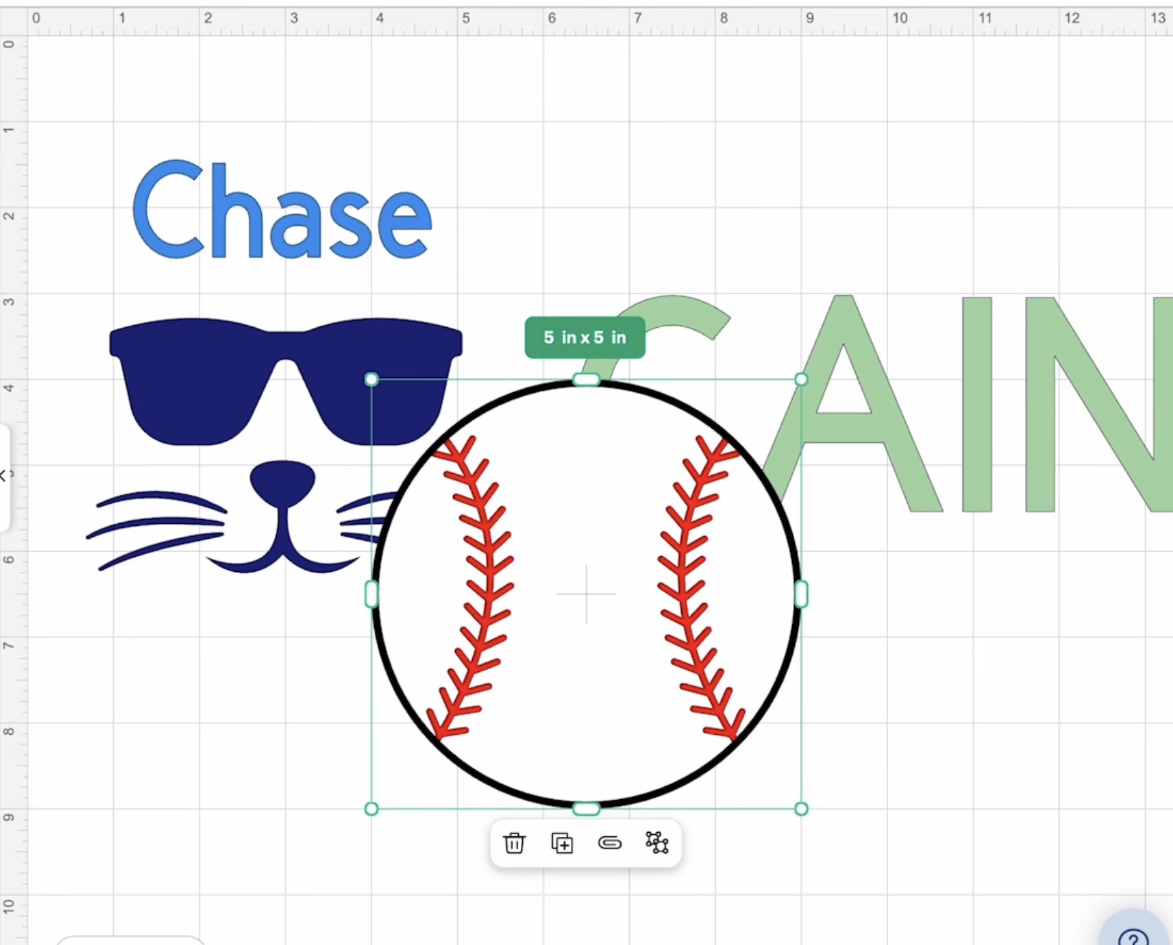The image size is (1173, 945).
Task: Click the bottom-right corner resize handle
Action: [802, 808]
